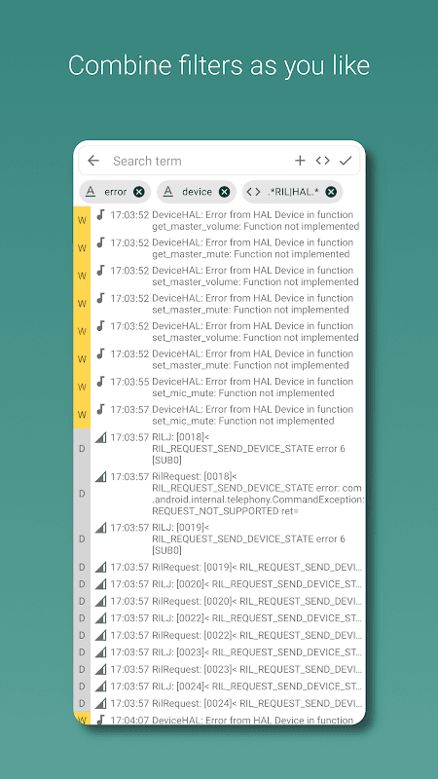Select the 'device' text filter chip

click(197, 192)
